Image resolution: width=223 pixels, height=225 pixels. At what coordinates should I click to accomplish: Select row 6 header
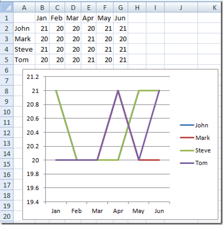(7, 70)
